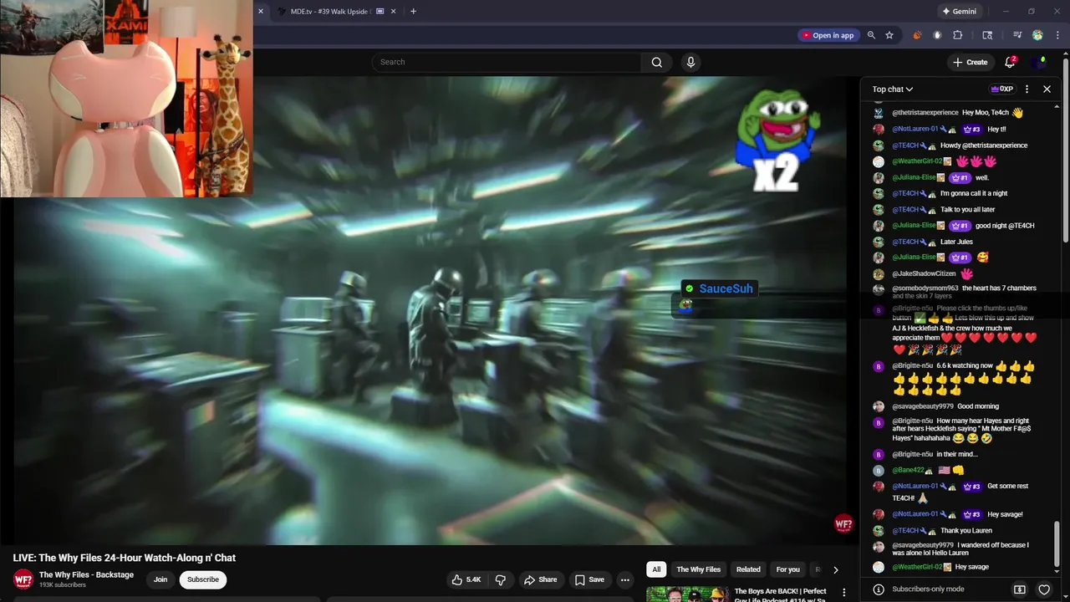Click the Create button
Image resolution: width=1070 pixels, height=602 pixels.
point(970,62)
